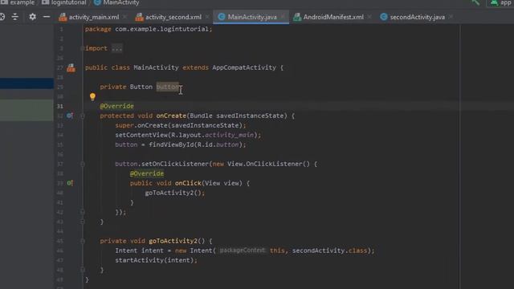Click findViewById in the code
514x289 pixels.
pyautogui.click(x=171, y=144)
